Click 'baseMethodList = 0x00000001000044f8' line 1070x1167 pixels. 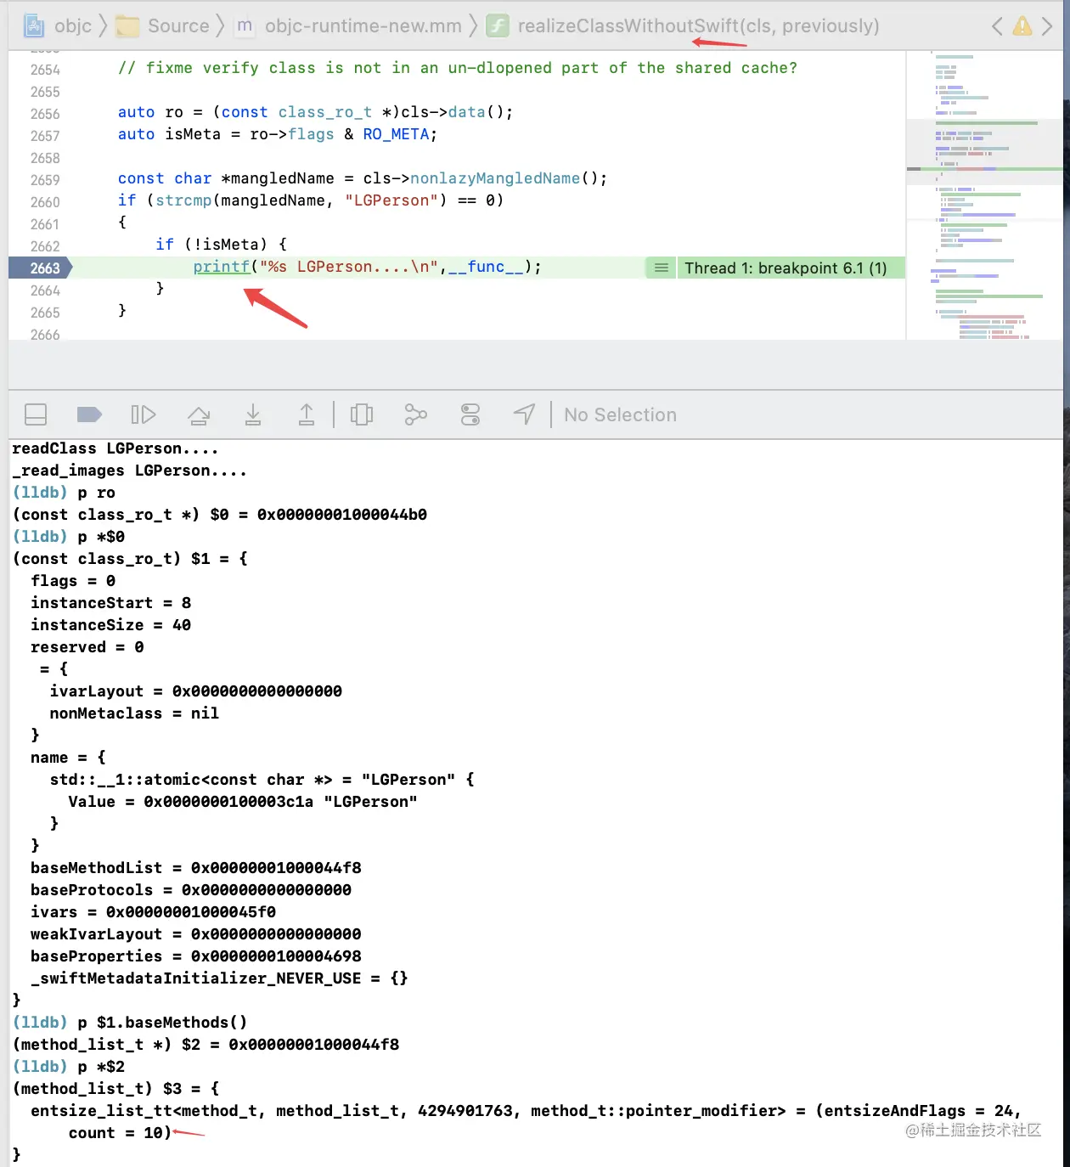coord(196,868)
